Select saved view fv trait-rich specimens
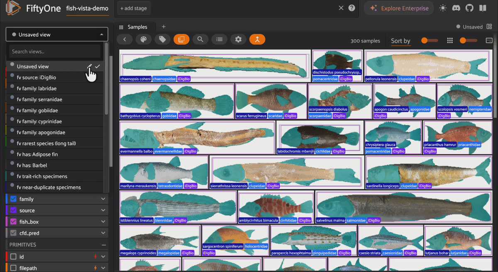This screenshot has height=272, width=498. point(55,176)
